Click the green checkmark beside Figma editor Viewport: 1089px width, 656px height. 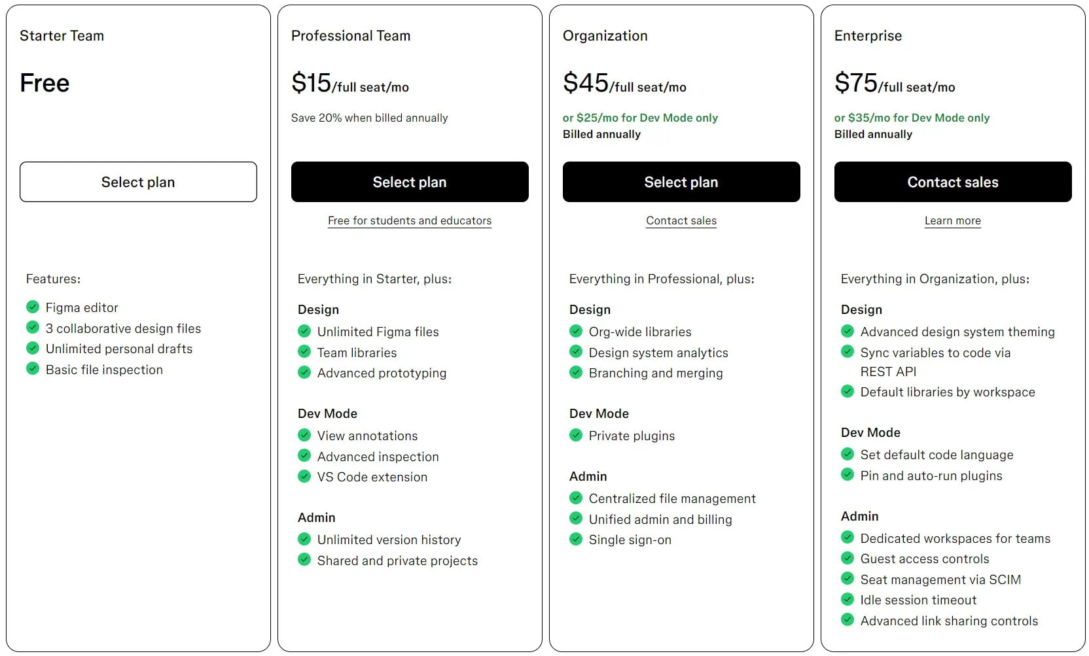coord(33,307)
